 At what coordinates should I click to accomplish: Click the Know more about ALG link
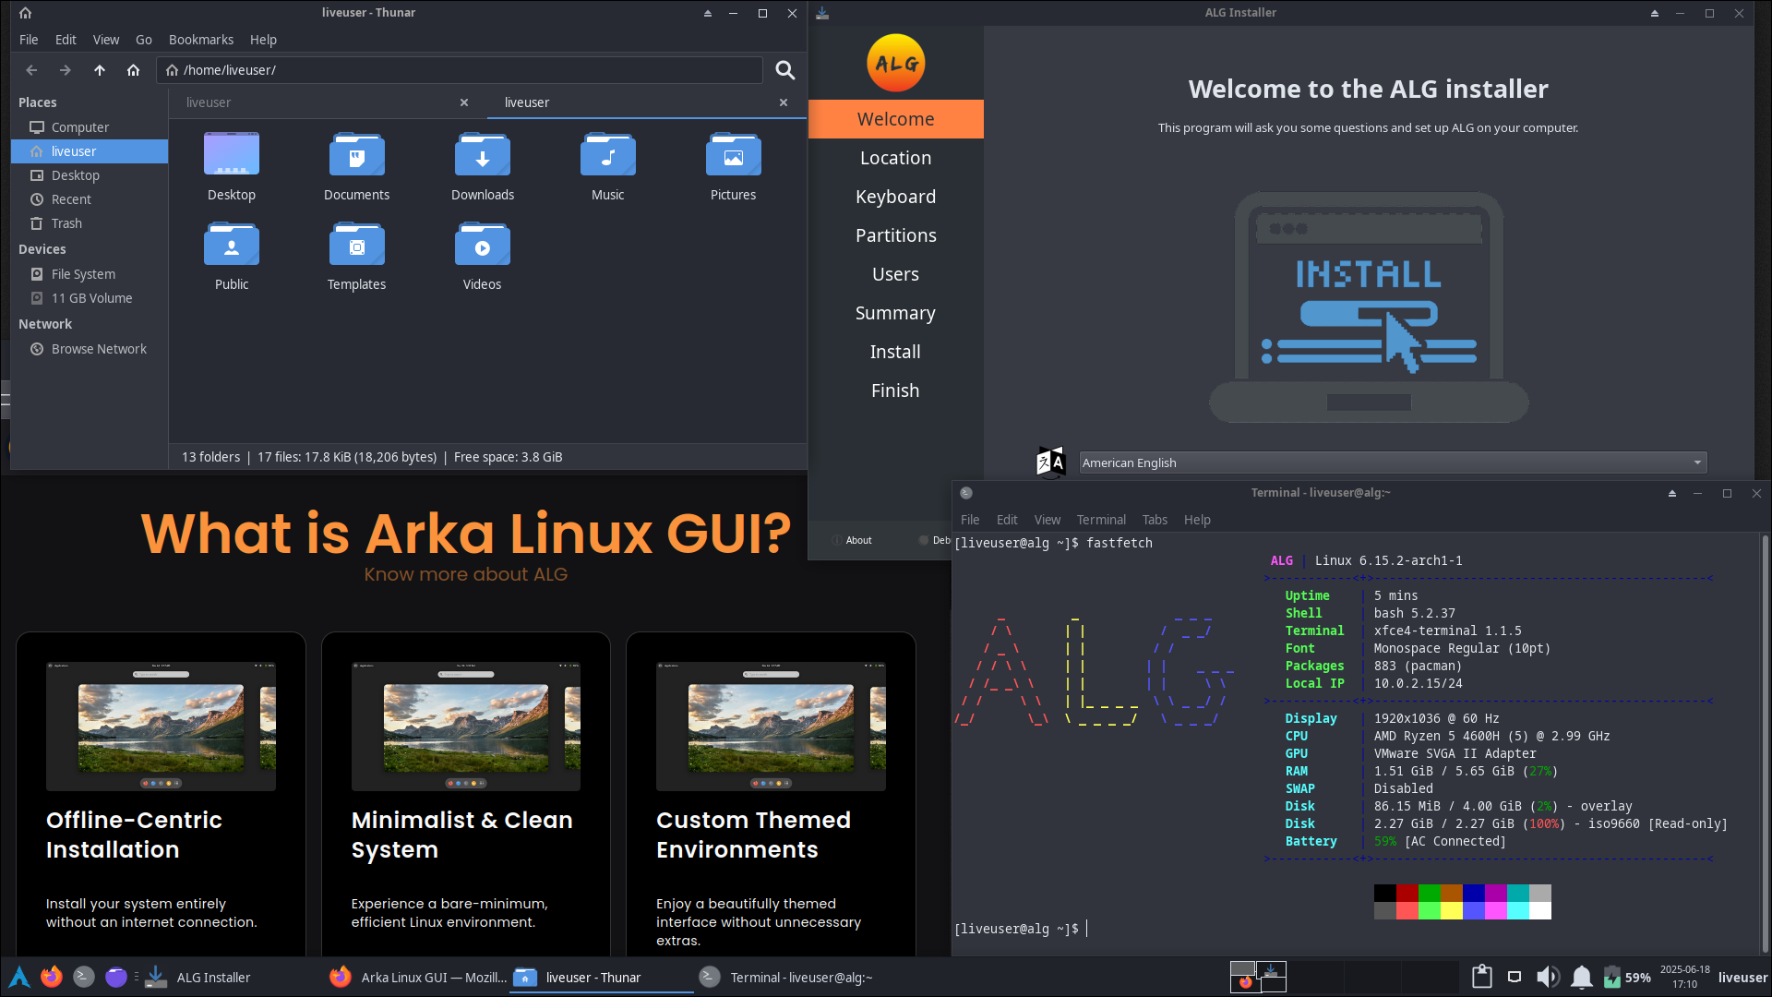point(465,574)
